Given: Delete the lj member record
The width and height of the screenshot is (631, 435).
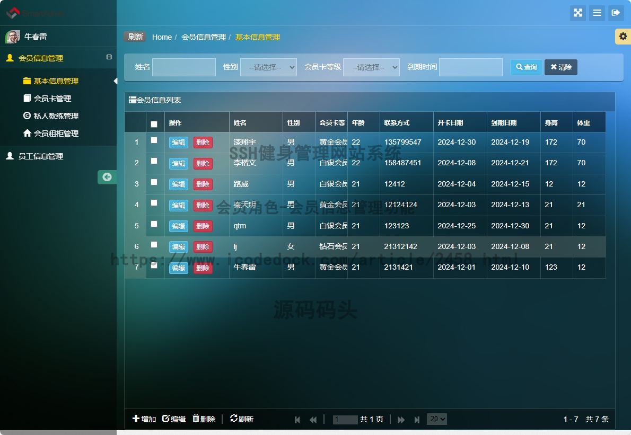Looking at the screenshot, I should [203, 247].
